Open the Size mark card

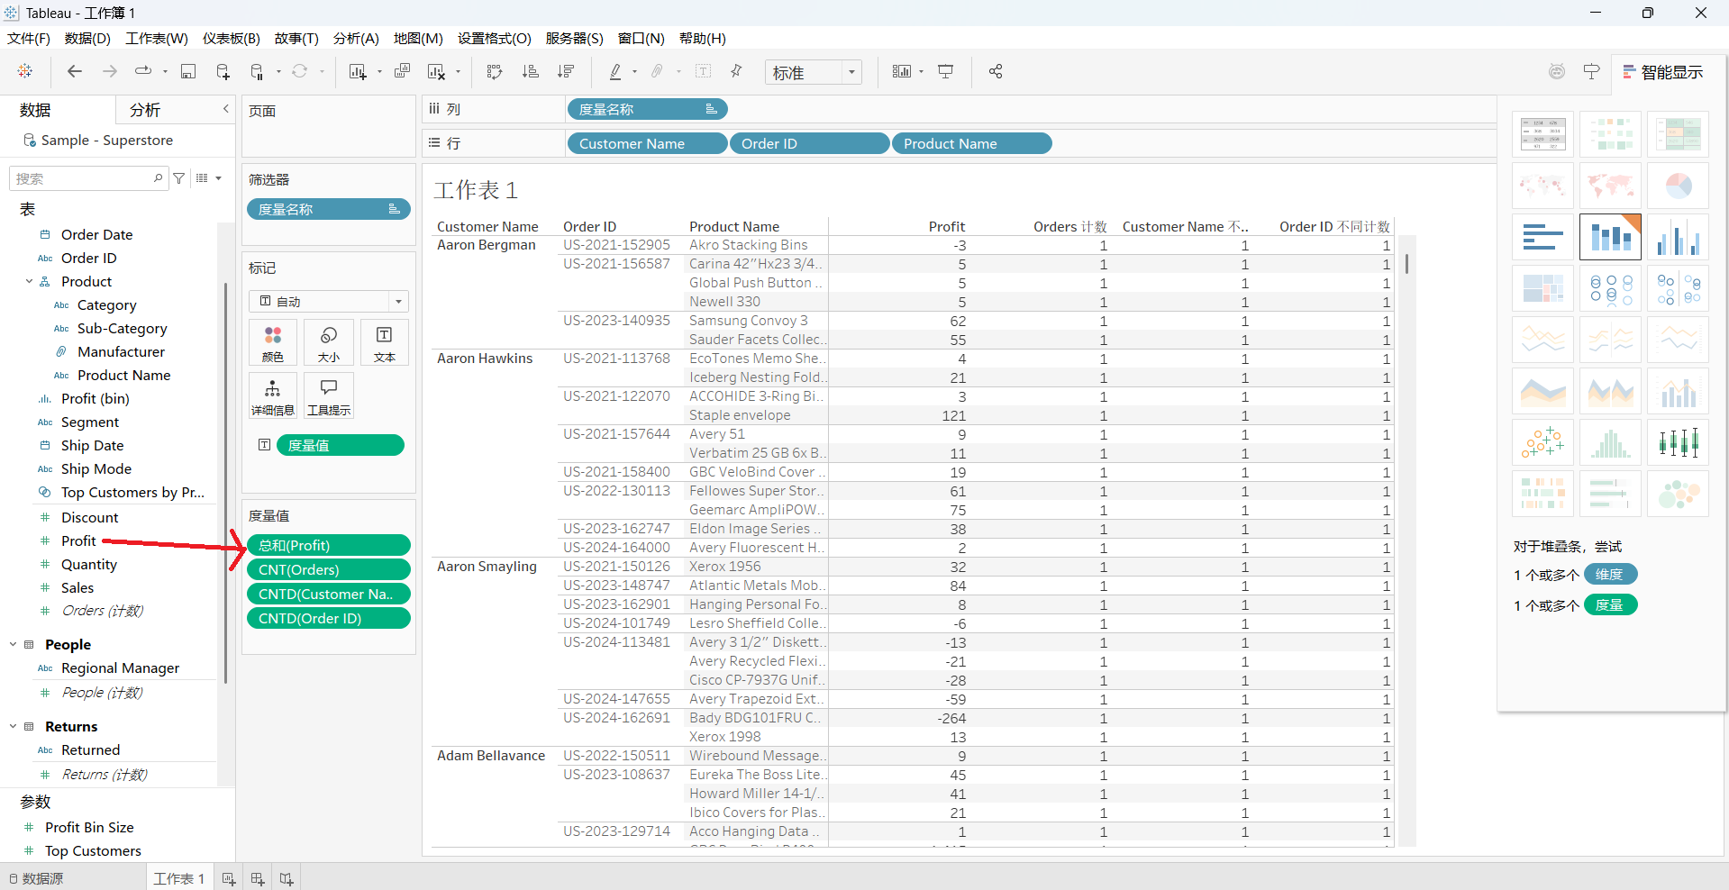[329, 343]
